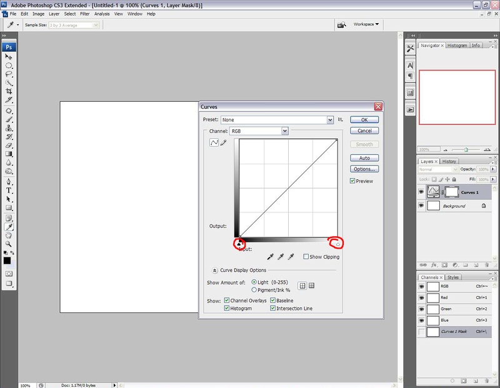Screen dimensions: 500x388
Task: Hide the Background layer
Action: click(421, 206)
